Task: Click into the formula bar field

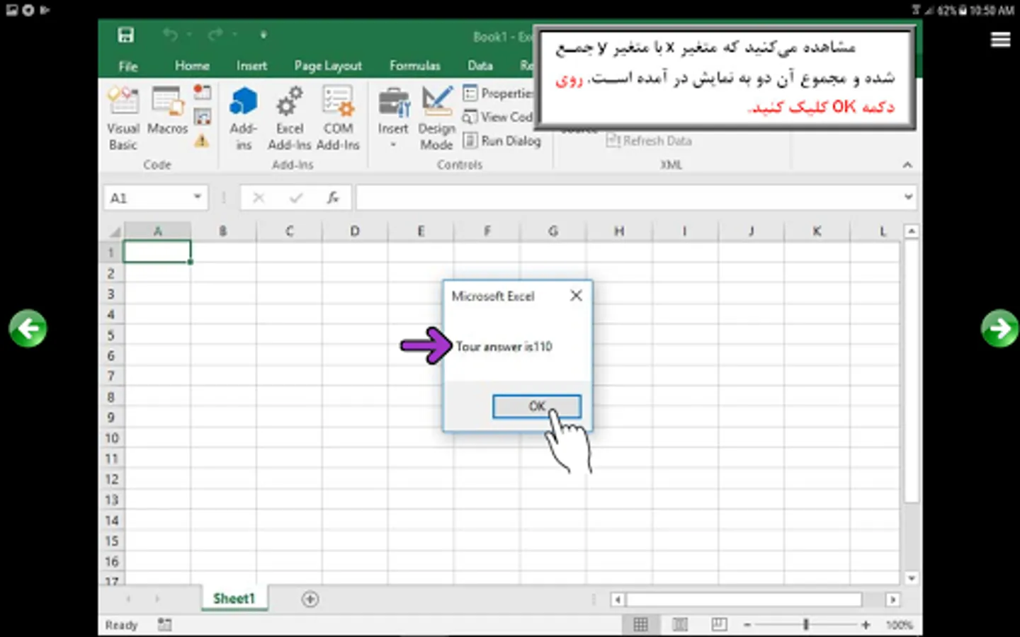Action: click(x=628, y=198)
